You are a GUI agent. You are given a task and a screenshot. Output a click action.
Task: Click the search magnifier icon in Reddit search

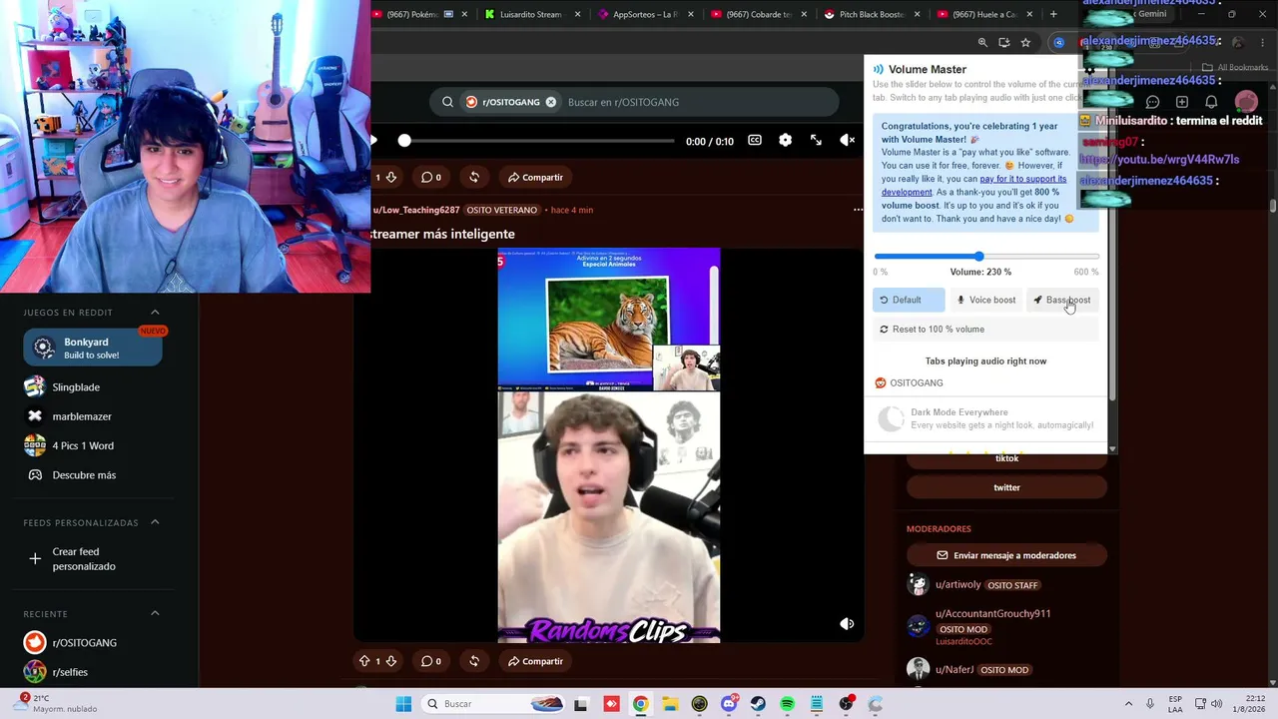point(447,102)
